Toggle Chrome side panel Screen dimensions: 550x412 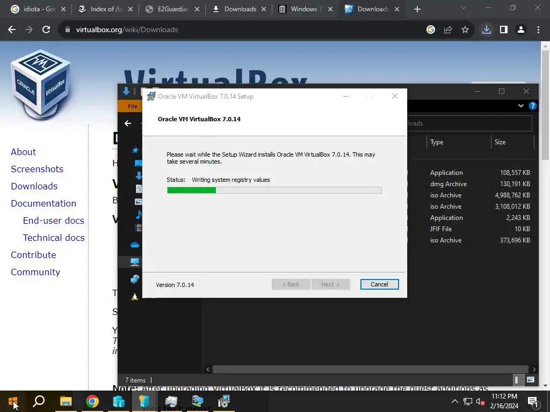pyautogui.click(x=504, y=30)
